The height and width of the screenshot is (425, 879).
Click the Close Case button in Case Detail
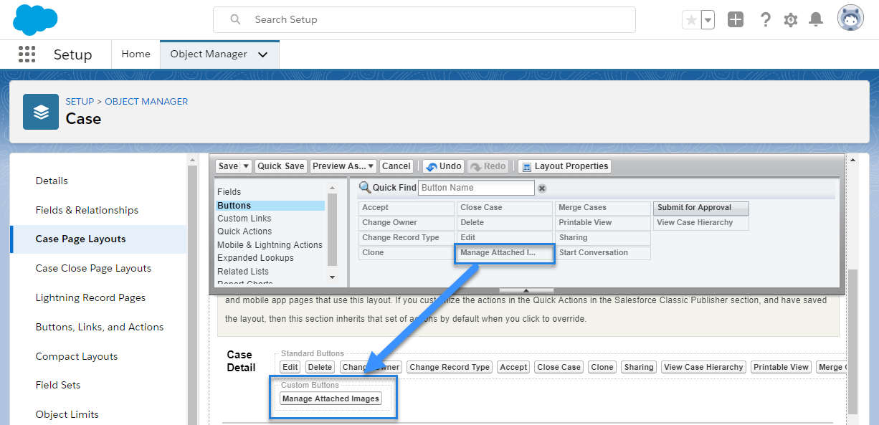559,367
